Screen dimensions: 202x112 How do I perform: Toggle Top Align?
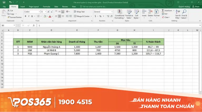point(56,12)
